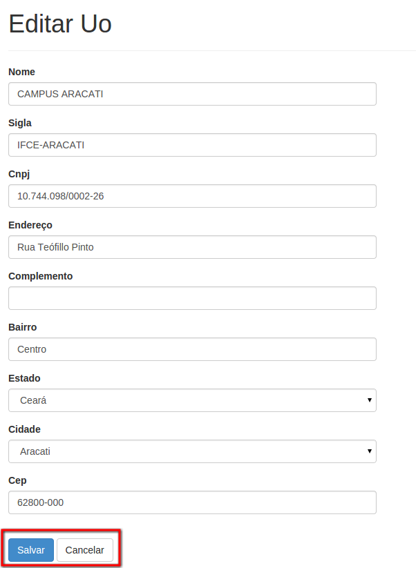Edit the Endereço field Rua Teófillo Pinto
The image size is (416, 568).
(x=192, y=247)
